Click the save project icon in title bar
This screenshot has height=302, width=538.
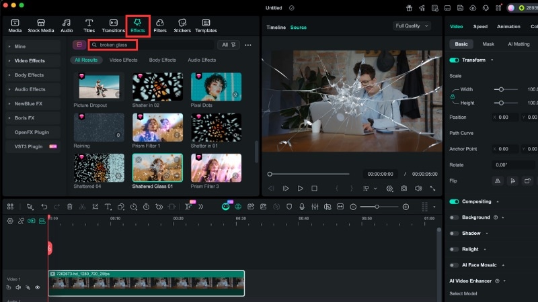pyautogui.click(x=460, y=8)
